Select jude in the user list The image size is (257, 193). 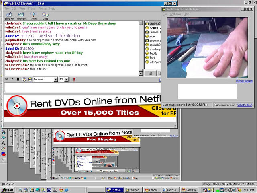(150, 36)
